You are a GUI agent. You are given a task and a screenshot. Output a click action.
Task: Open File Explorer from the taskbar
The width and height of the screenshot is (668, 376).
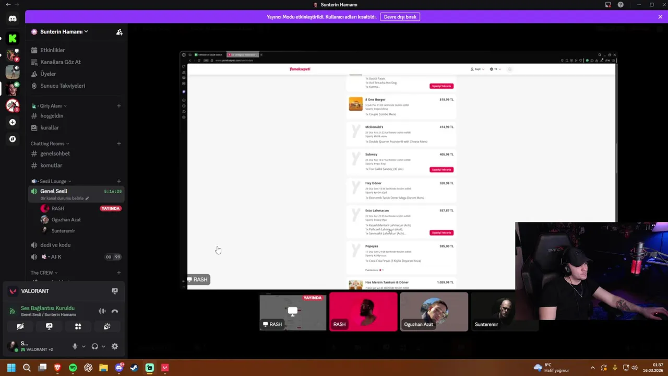pos(103,368)
